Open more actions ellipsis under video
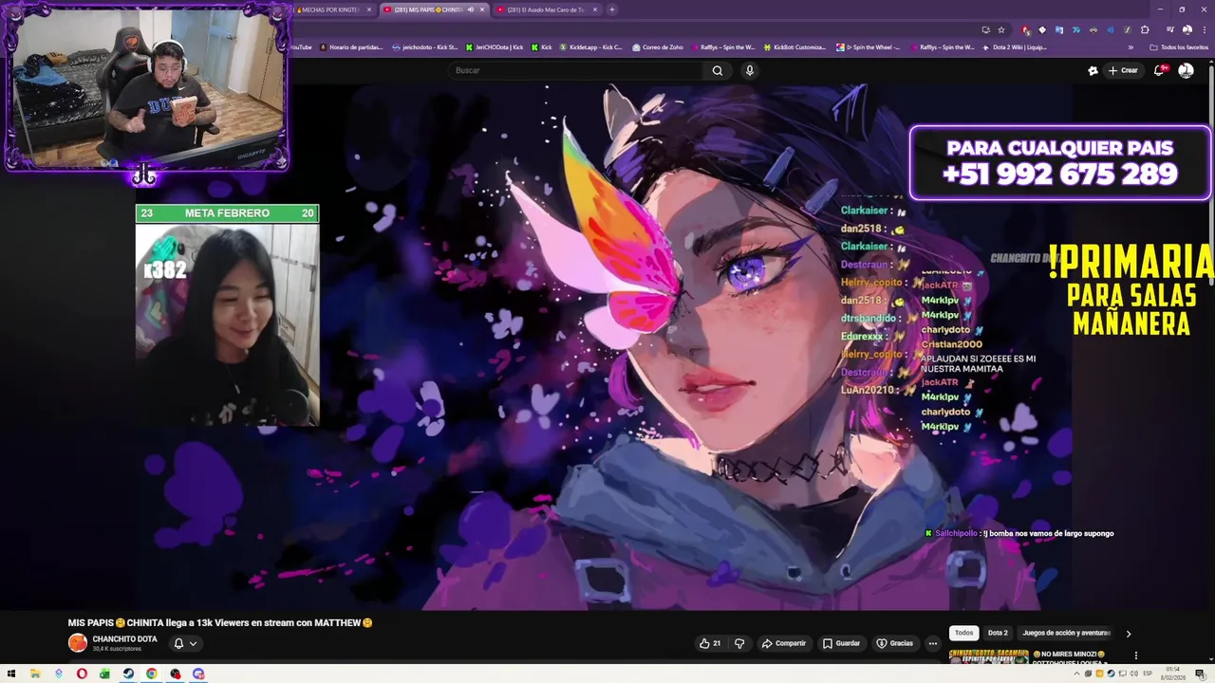 tap(932, 643)
